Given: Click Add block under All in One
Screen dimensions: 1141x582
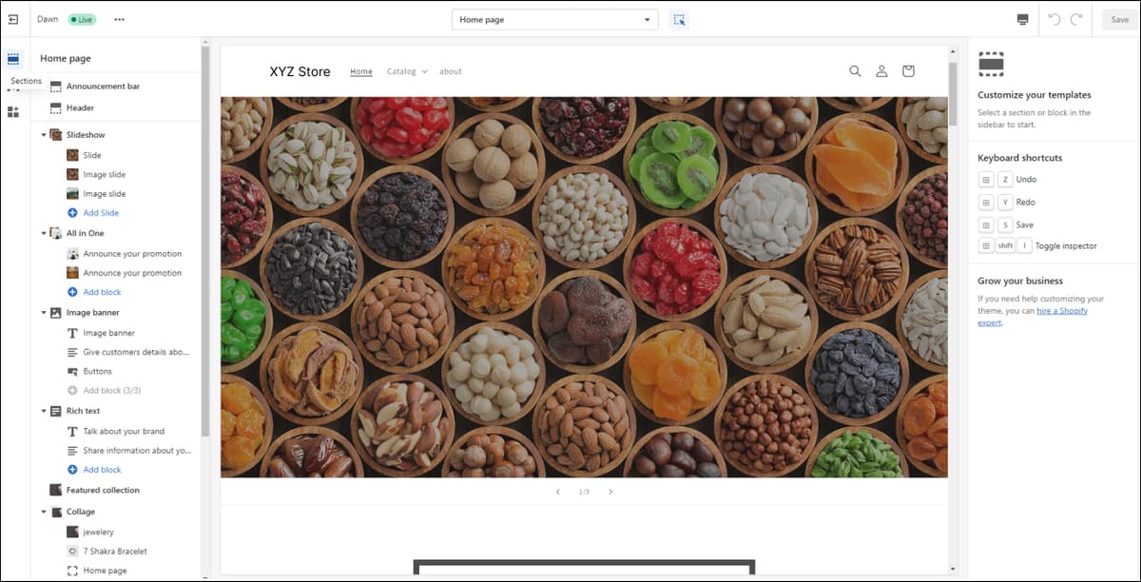Looking at the screenshot, I should coord(103,292).
